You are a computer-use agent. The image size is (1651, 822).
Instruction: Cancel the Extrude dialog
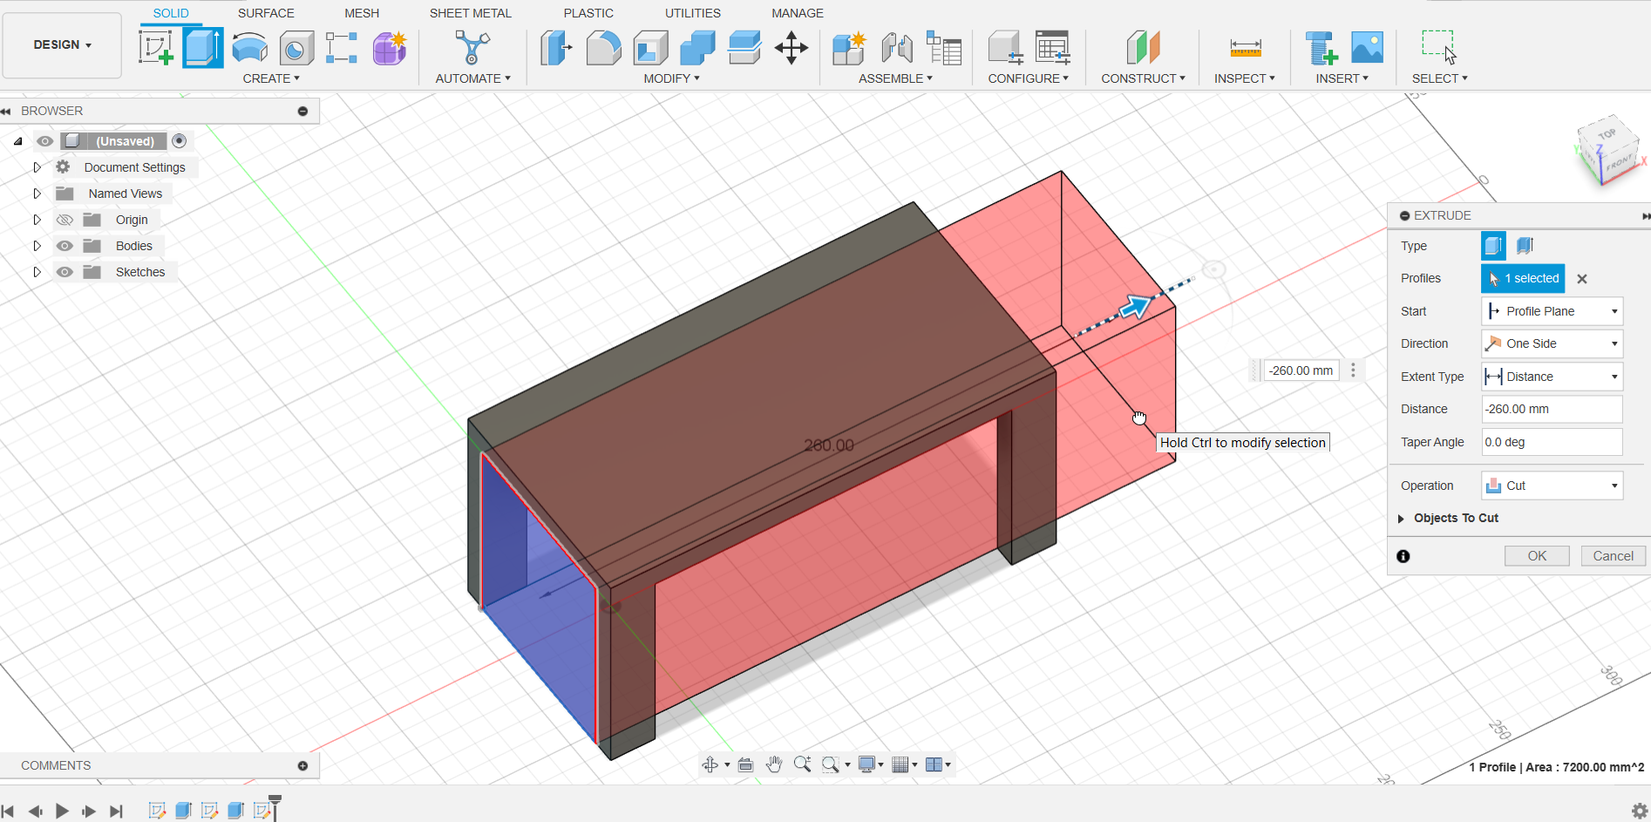(1613, 556)
